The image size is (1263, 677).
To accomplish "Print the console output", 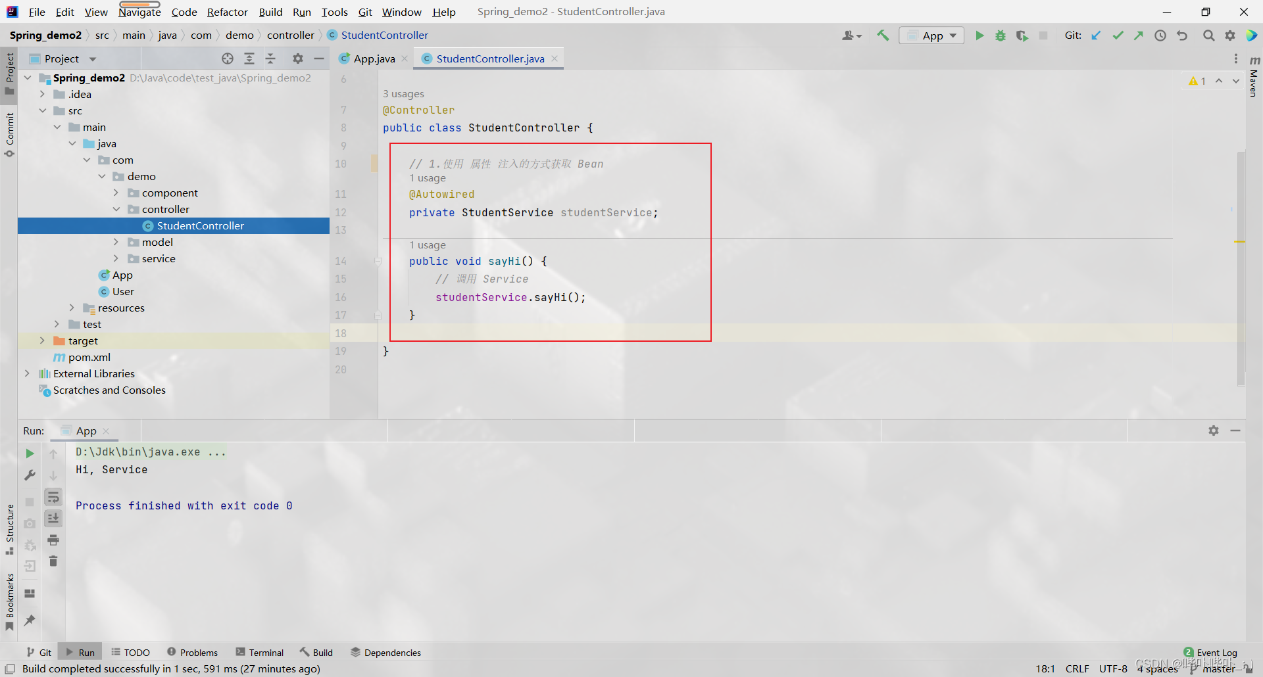I will point(53,540).
